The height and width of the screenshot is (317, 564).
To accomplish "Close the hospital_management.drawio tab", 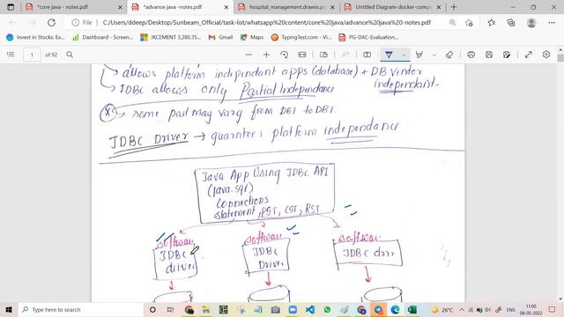I will pyautogui.click(x=333, y=7).
